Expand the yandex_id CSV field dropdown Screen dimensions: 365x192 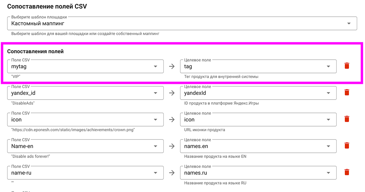coord(156,93)
